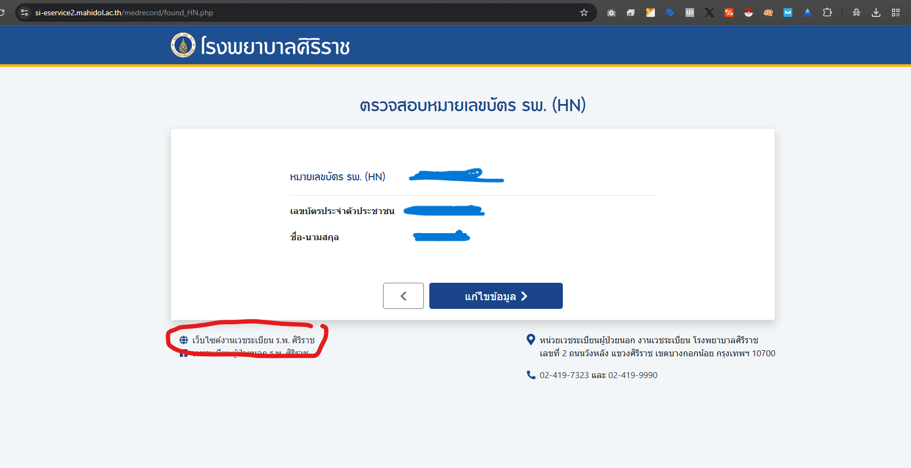911x468 pixels.
Task: Open the orange-red percent extension icon
Action: tap(729, 13)
